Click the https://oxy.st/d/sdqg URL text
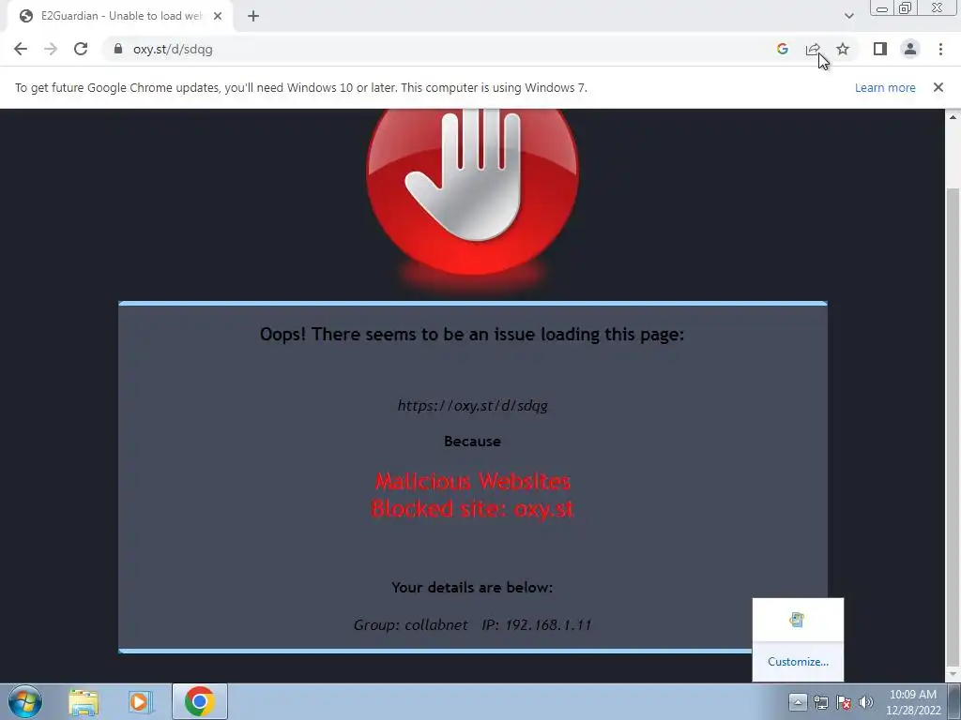The image size is (961, 720). 473,405
